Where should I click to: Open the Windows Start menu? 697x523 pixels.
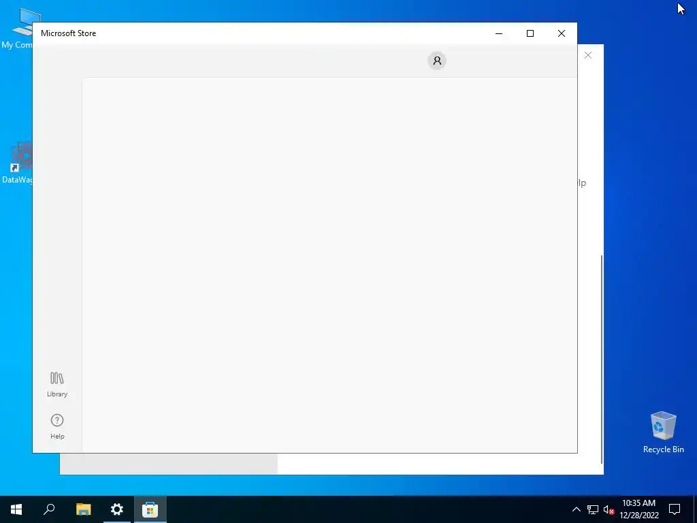point(16,509)
